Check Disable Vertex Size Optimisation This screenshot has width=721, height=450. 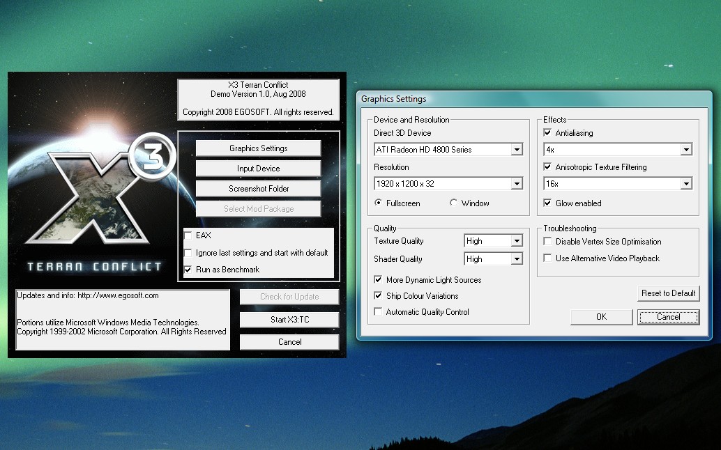[x=547, y=242]
